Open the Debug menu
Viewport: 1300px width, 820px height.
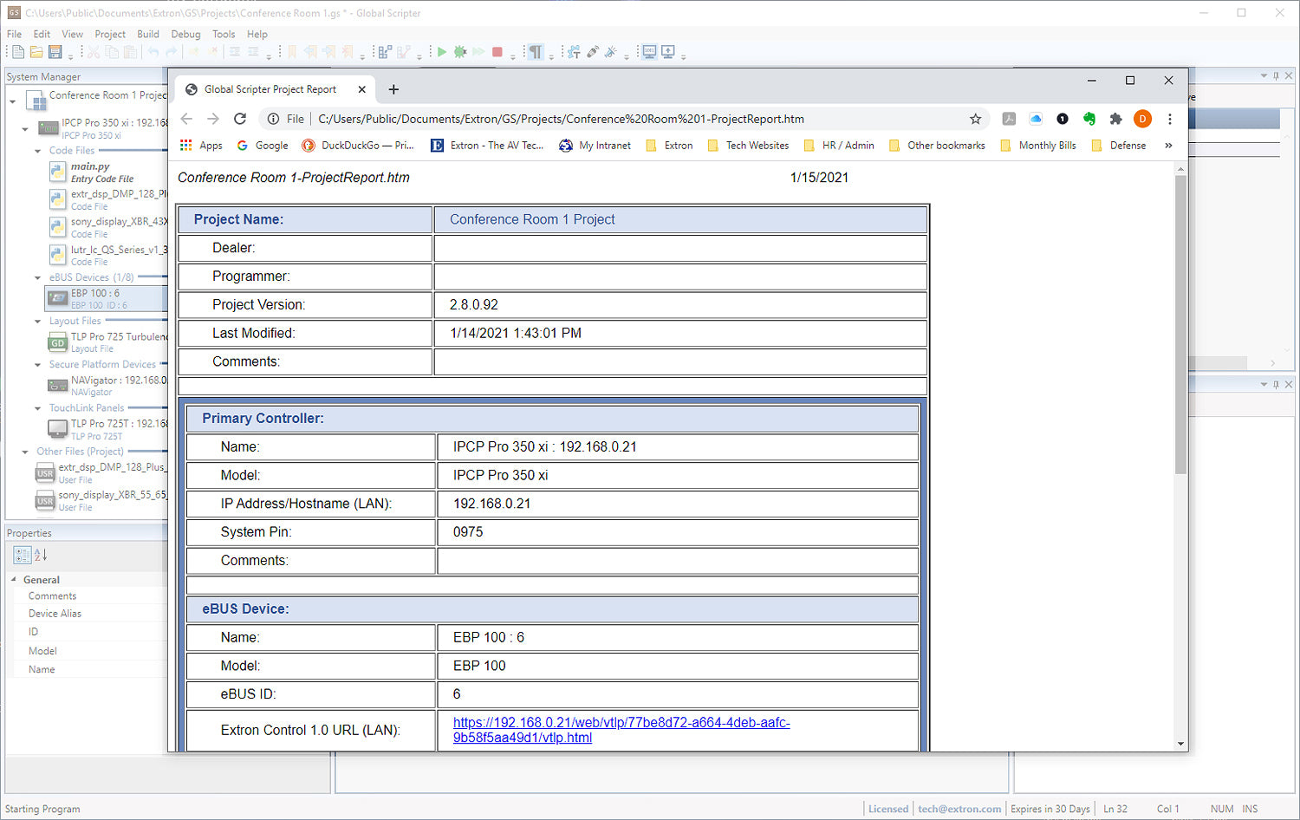[x=185, y=35]
